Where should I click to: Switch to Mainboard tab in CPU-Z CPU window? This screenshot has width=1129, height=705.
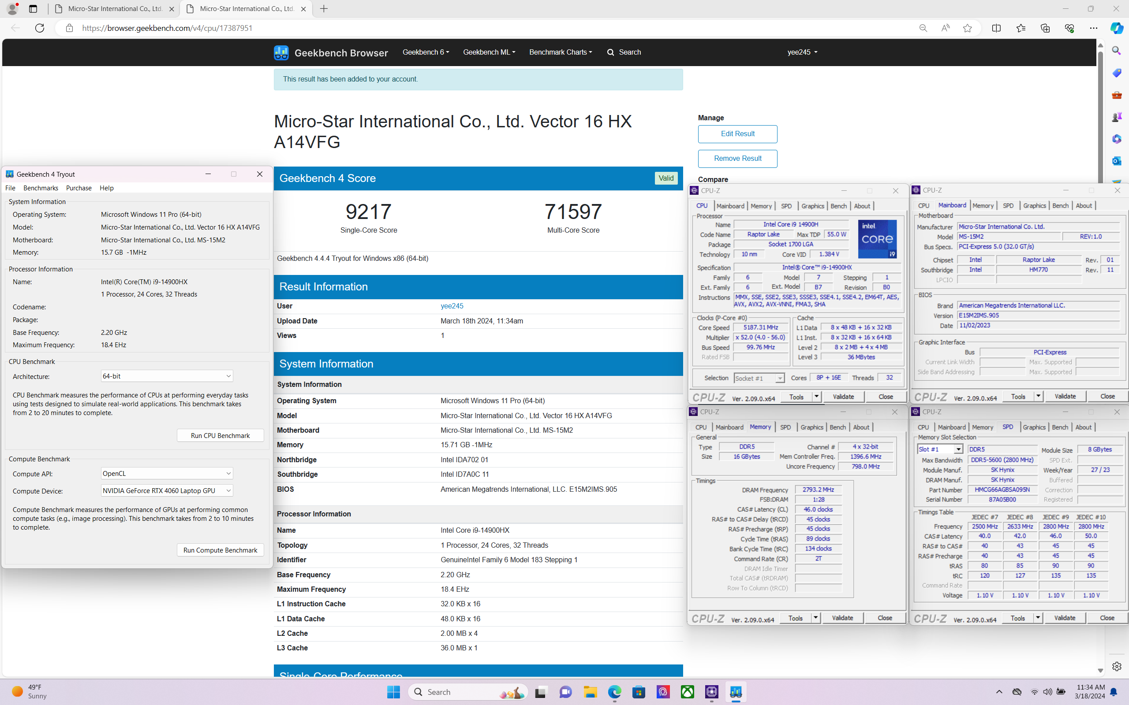tap(730, 206)
